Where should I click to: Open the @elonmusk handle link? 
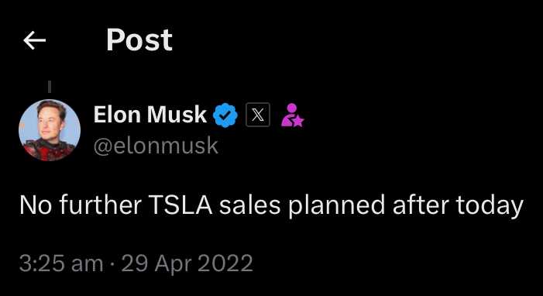pos(156,146)
